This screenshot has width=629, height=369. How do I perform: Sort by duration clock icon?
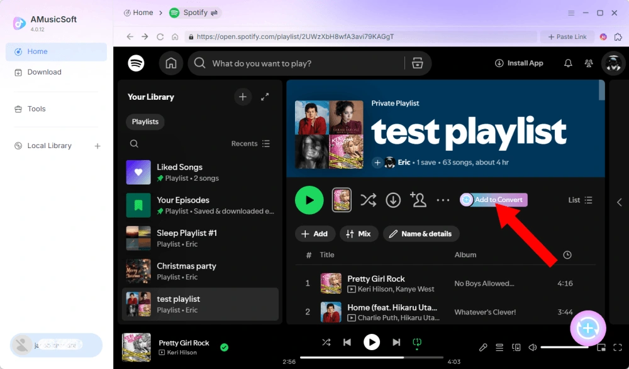point(567,255)
